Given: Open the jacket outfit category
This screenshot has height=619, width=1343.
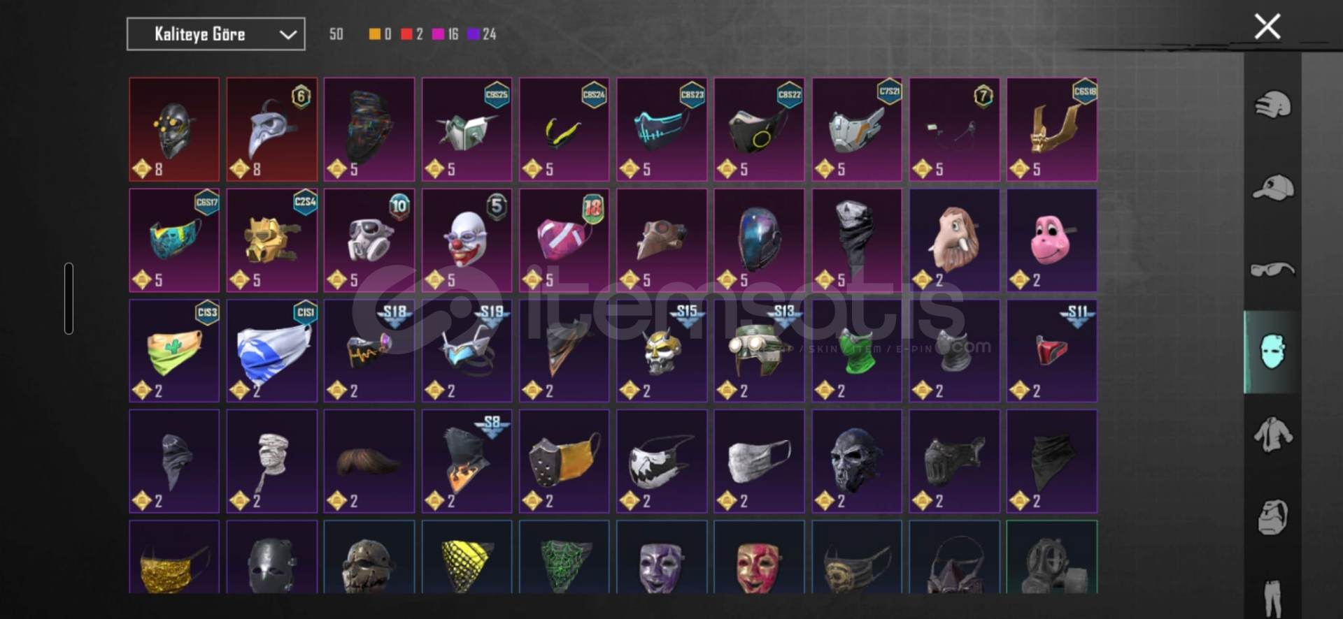Looking at the screenshot, I should tap(1272, 435).
